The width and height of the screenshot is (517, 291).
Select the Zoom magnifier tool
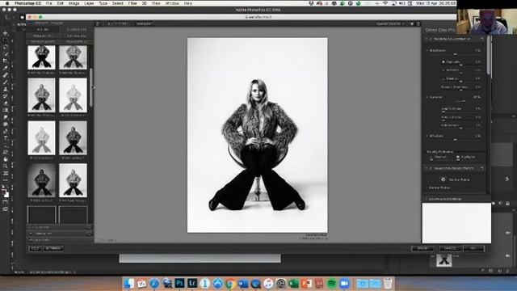(x=6, y=167)
